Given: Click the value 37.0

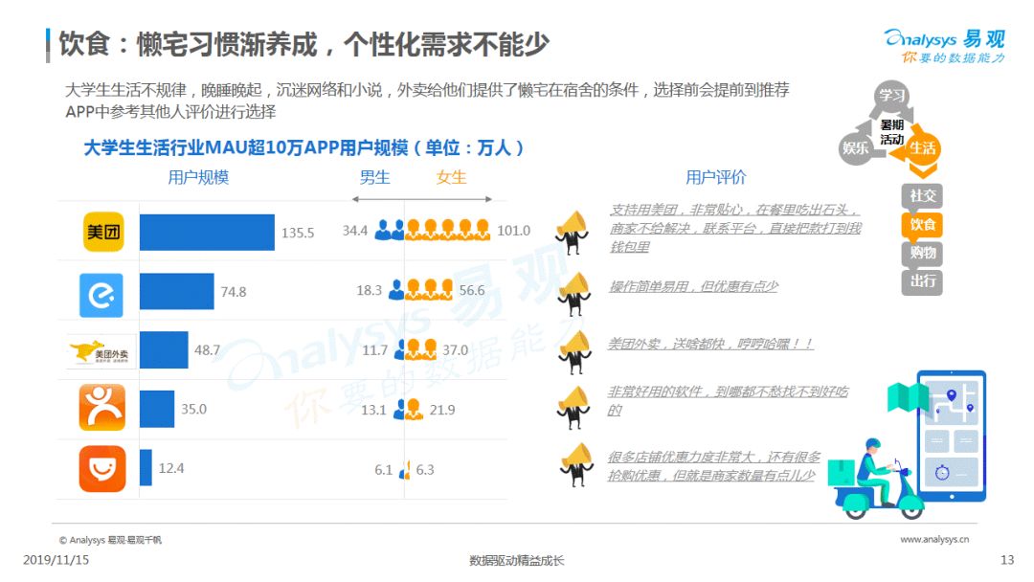Looking at the screenshot, I should pyautogui.click(x=455, y=350).
